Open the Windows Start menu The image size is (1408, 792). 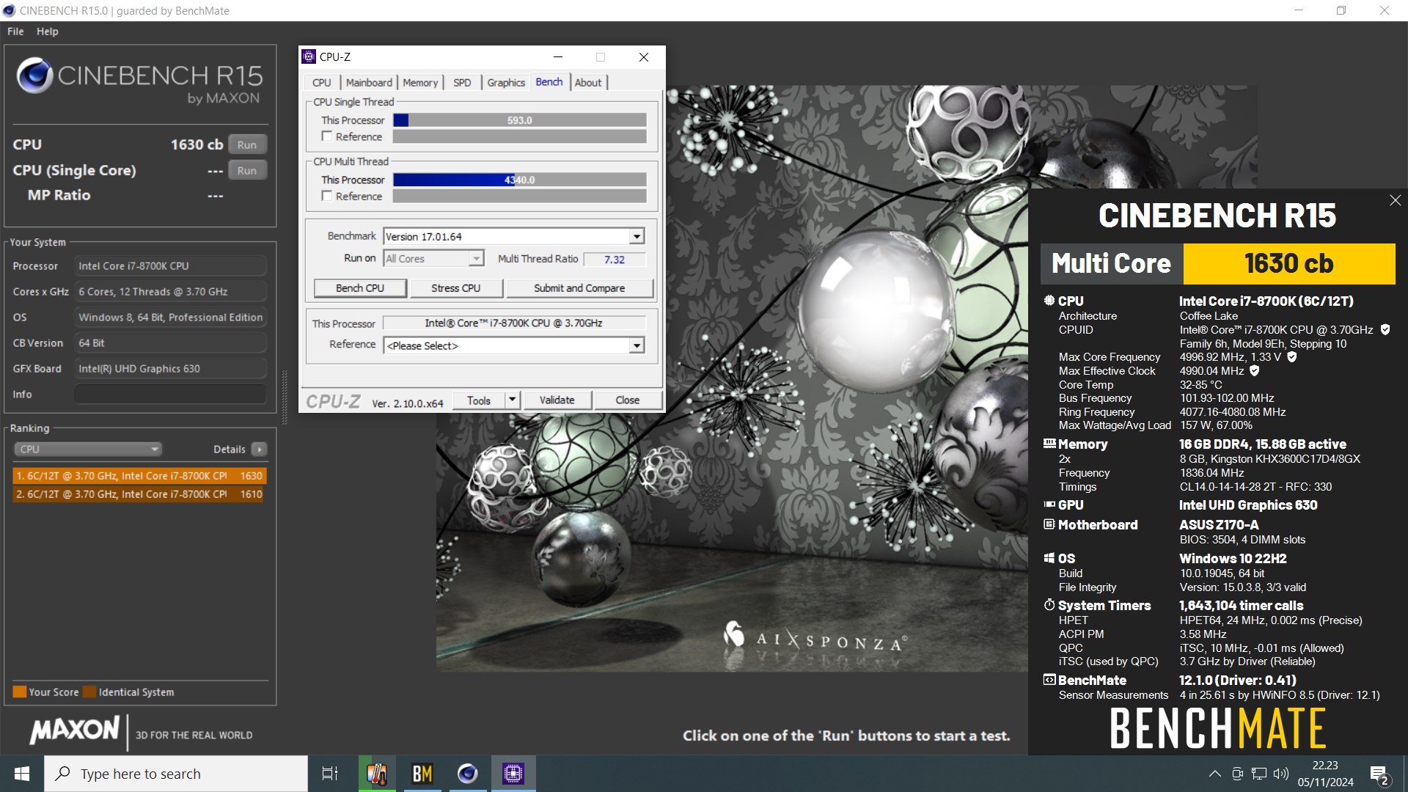(x=22, y=774)
